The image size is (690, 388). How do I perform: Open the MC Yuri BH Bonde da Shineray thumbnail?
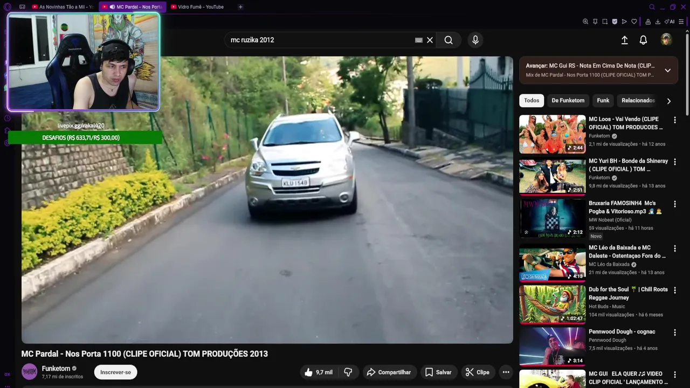(x=552, y=176)
